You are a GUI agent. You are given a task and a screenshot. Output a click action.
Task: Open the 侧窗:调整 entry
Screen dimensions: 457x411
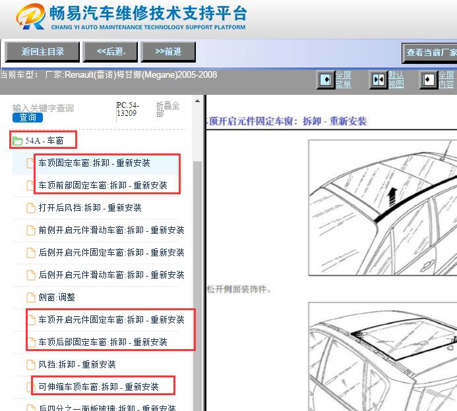pos(57,297)
